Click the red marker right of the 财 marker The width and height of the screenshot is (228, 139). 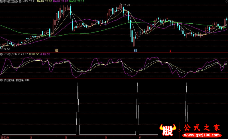pos(170,51)
